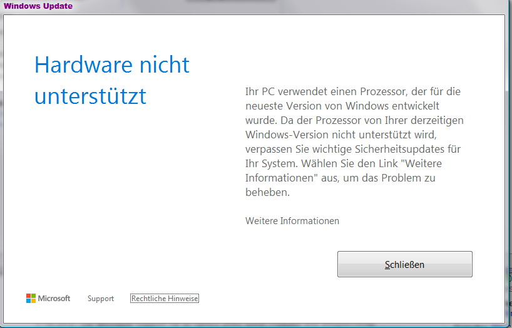
Task: Click the Windows Update title text
Action: (38, 6)
